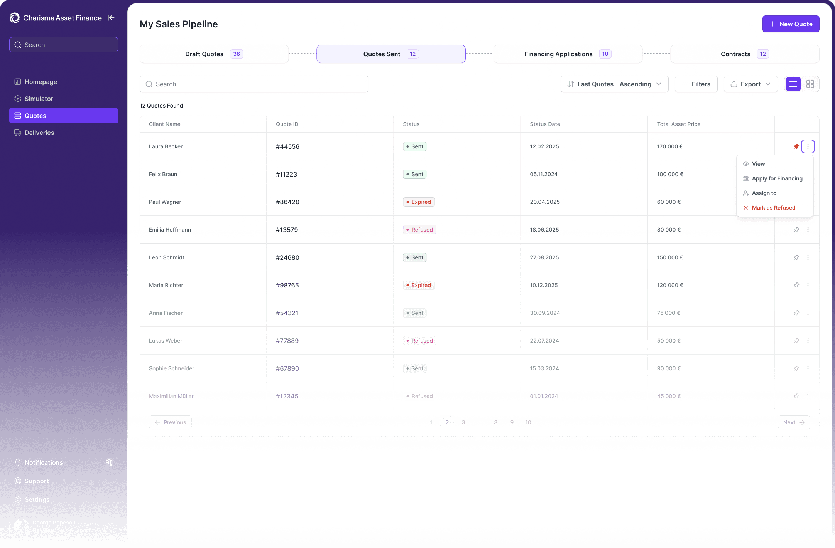This screenshot has width=835, height=548.
Task: Open Deliveries from the sidebar
Action: pyautogui.click(x=39, y=133)
